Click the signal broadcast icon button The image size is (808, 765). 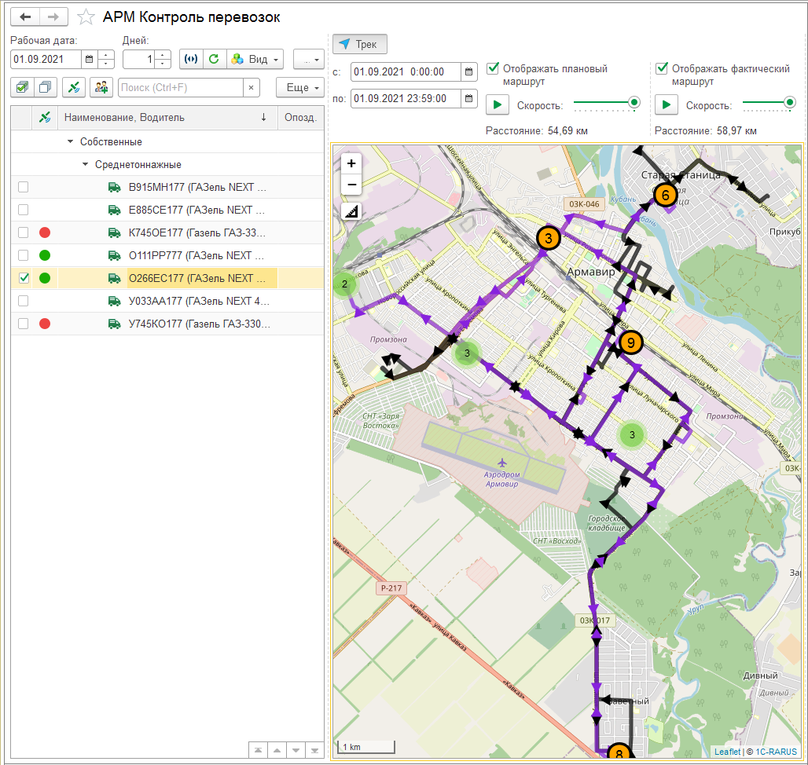(190, 59)
